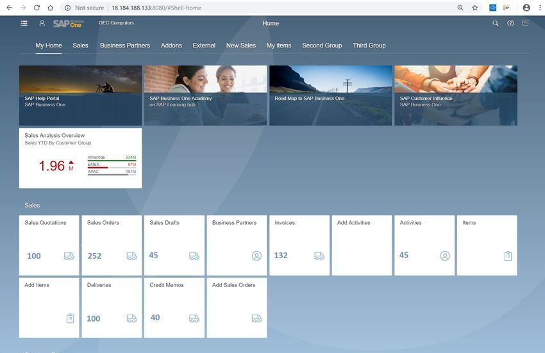Viewport: 545px width, 353px height.
Task: Click the 1.96 M KPI value
Action: coord(56,166)
